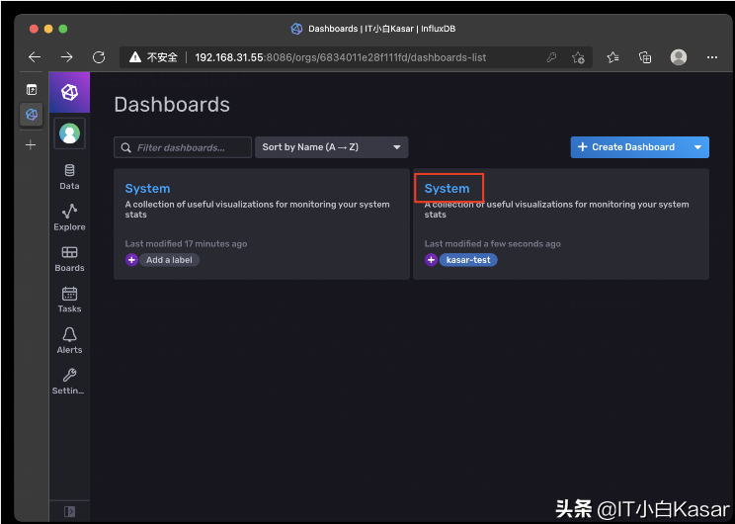
Task: Expand the Create Dashboard dropdown arrow
Action: tap(698, 147)
